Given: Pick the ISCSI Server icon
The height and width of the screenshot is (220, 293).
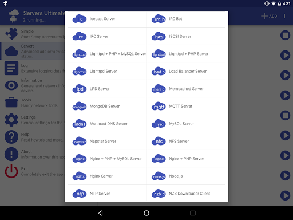Looking at the screenshot, I should click(x=159, y=36).
